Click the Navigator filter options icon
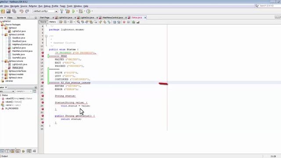This screenshot has height=158, width=281. pyautogui.click(x=34, y=91)
